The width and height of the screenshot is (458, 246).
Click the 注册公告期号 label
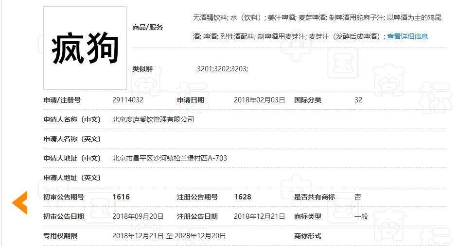pyautogui.click(x=197, y=197)
